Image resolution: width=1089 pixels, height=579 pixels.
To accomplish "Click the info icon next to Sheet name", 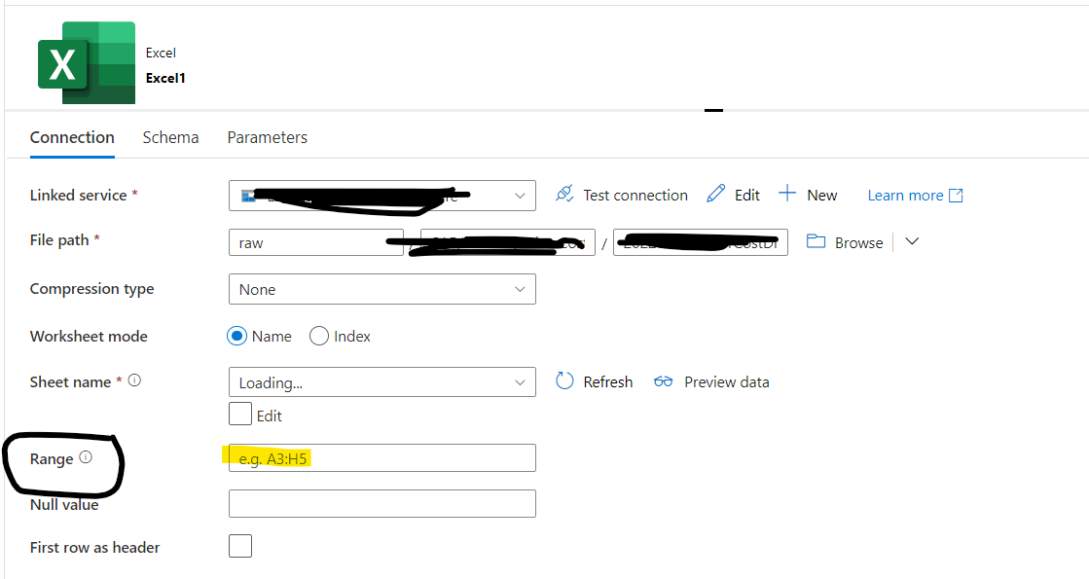I will [134, 380].
